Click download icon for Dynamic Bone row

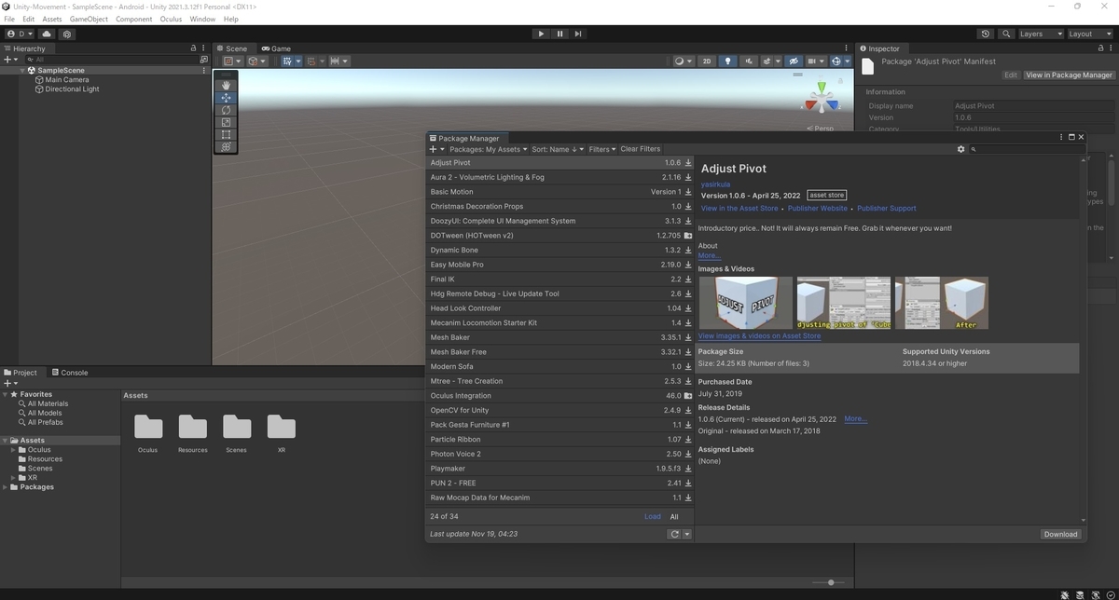(x=688, y=251)
